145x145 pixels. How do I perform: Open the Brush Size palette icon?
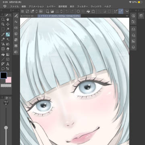tap(16, 28)
